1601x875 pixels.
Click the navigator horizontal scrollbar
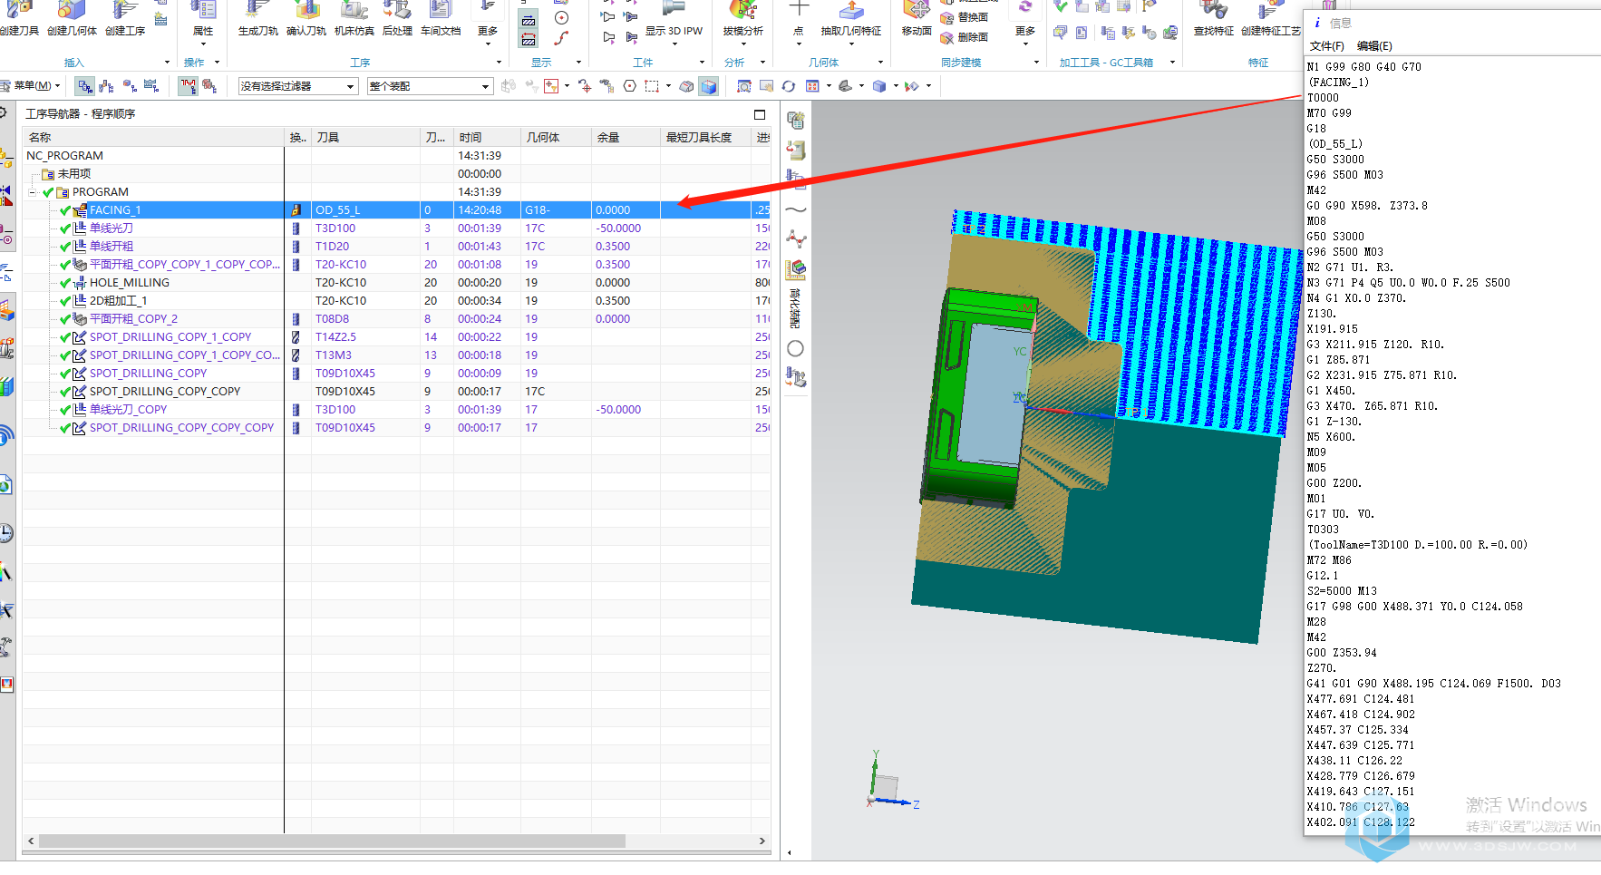coord(332,841)
